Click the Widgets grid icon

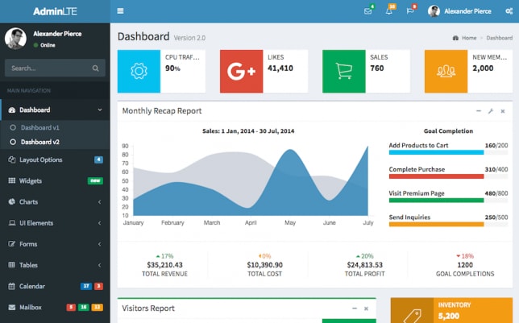click(x=12, y=180)
